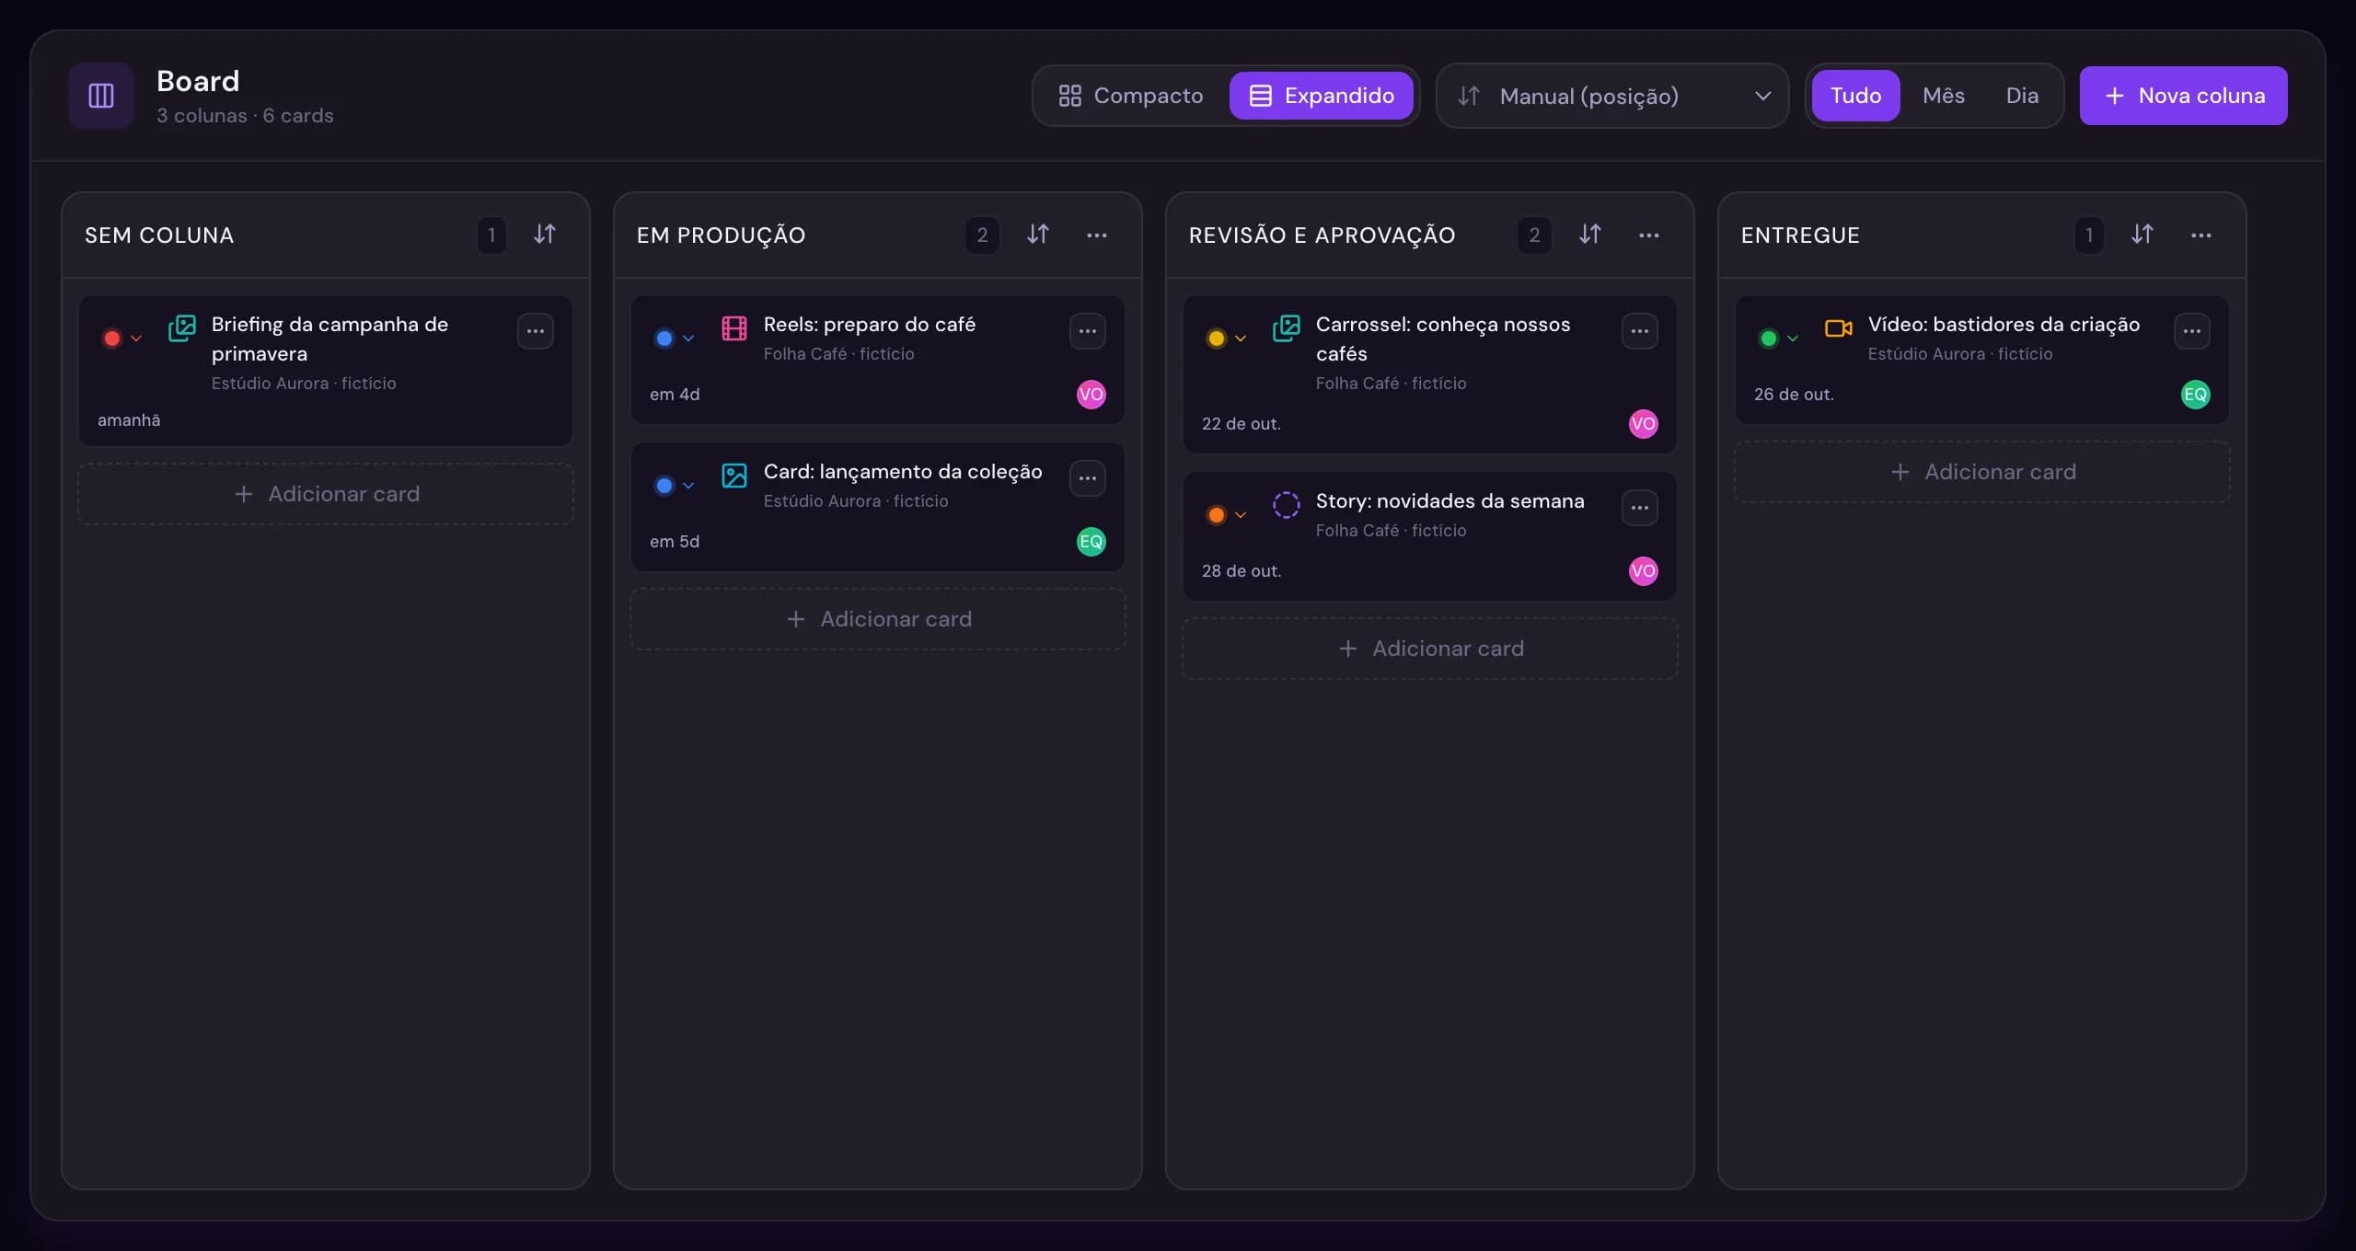Open REVISÃO E APROVAÇÃO column options menu
Screen dimensions: 2356x1251
tap(1649, 235)
